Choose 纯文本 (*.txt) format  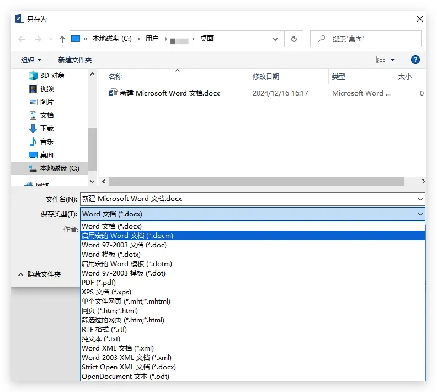click(253, 339)
